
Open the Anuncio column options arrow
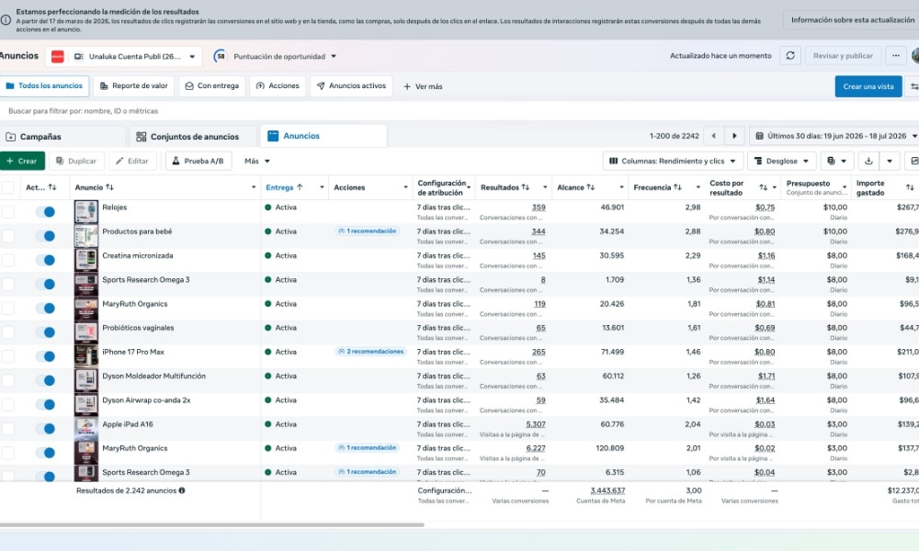(x=254, y=187)
